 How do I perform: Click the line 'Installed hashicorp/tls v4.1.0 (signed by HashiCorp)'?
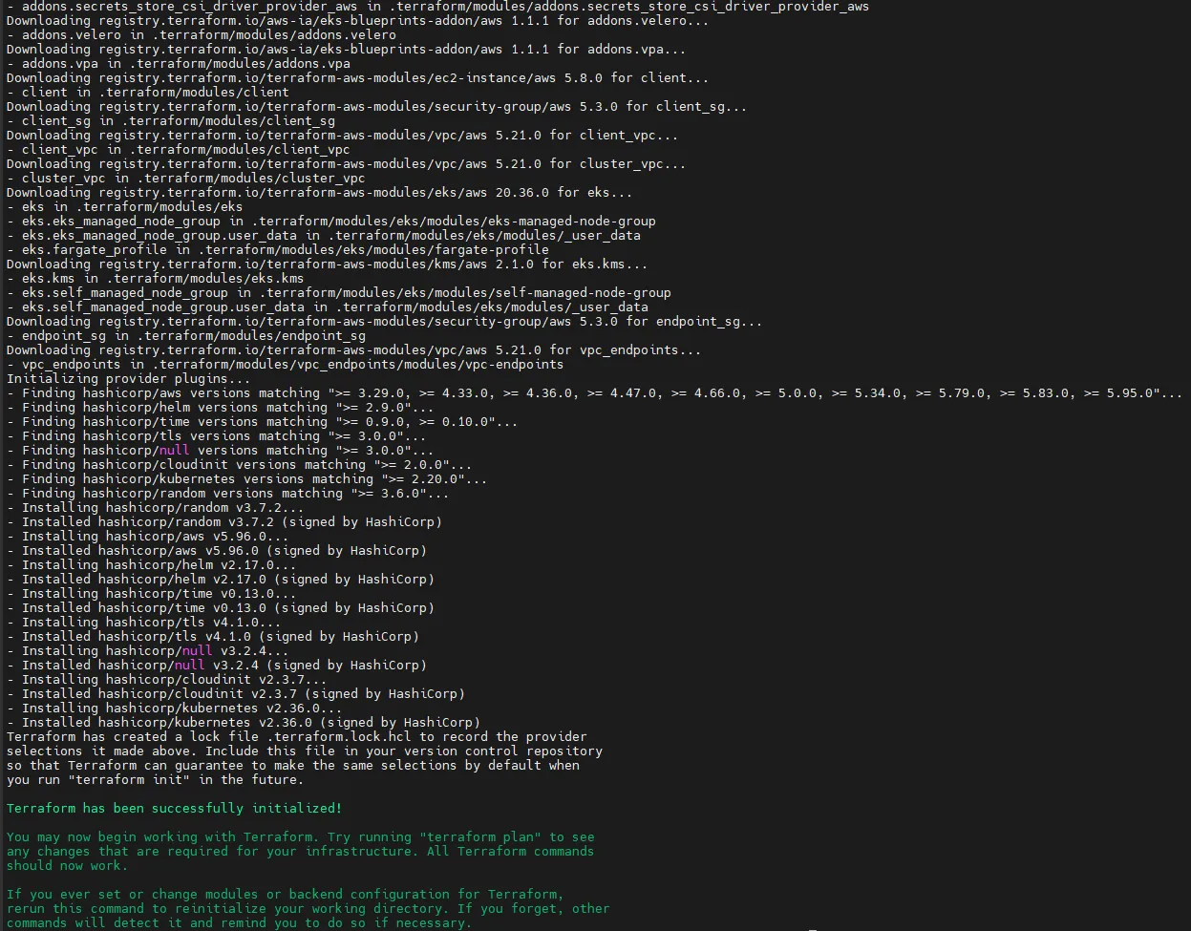pyautogui.click(x=213, y=637)
